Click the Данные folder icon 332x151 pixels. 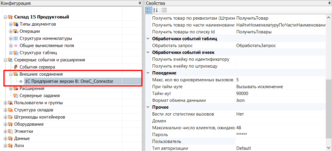coord(10,139)
